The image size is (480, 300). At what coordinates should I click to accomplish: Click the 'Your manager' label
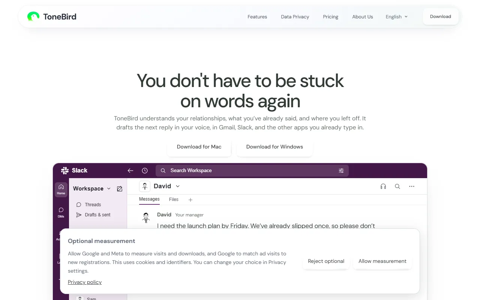(x=189, y=215)
